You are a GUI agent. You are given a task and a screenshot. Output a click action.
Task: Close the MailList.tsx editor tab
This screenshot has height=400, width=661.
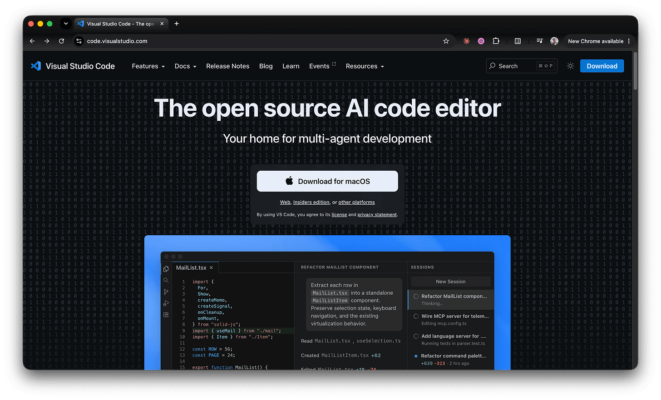(211, 268)
